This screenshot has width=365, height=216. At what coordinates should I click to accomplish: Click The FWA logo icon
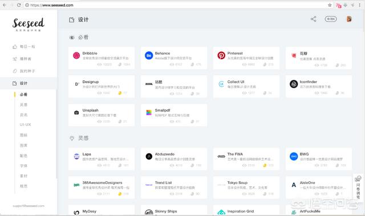point(221,157)
